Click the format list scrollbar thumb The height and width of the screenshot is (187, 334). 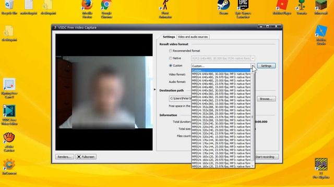[253, 117]
